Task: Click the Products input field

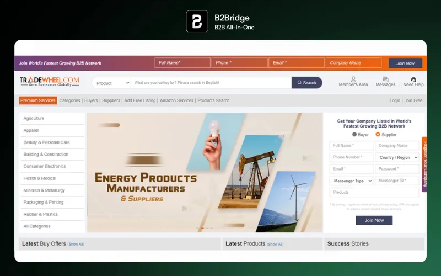Action: (x=374, y=192)
